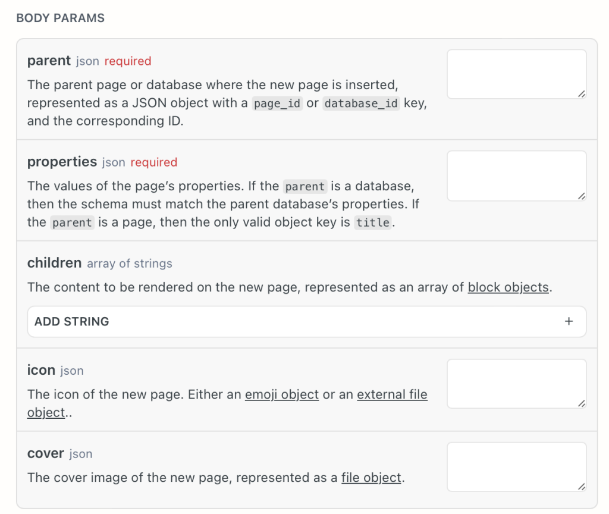Click the page_id code tag
Image resolution: width=609 pixels, height=514 pixels.
[277, 104]
